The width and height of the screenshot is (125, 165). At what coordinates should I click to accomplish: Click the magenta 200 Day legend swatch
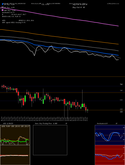point(3,10)
